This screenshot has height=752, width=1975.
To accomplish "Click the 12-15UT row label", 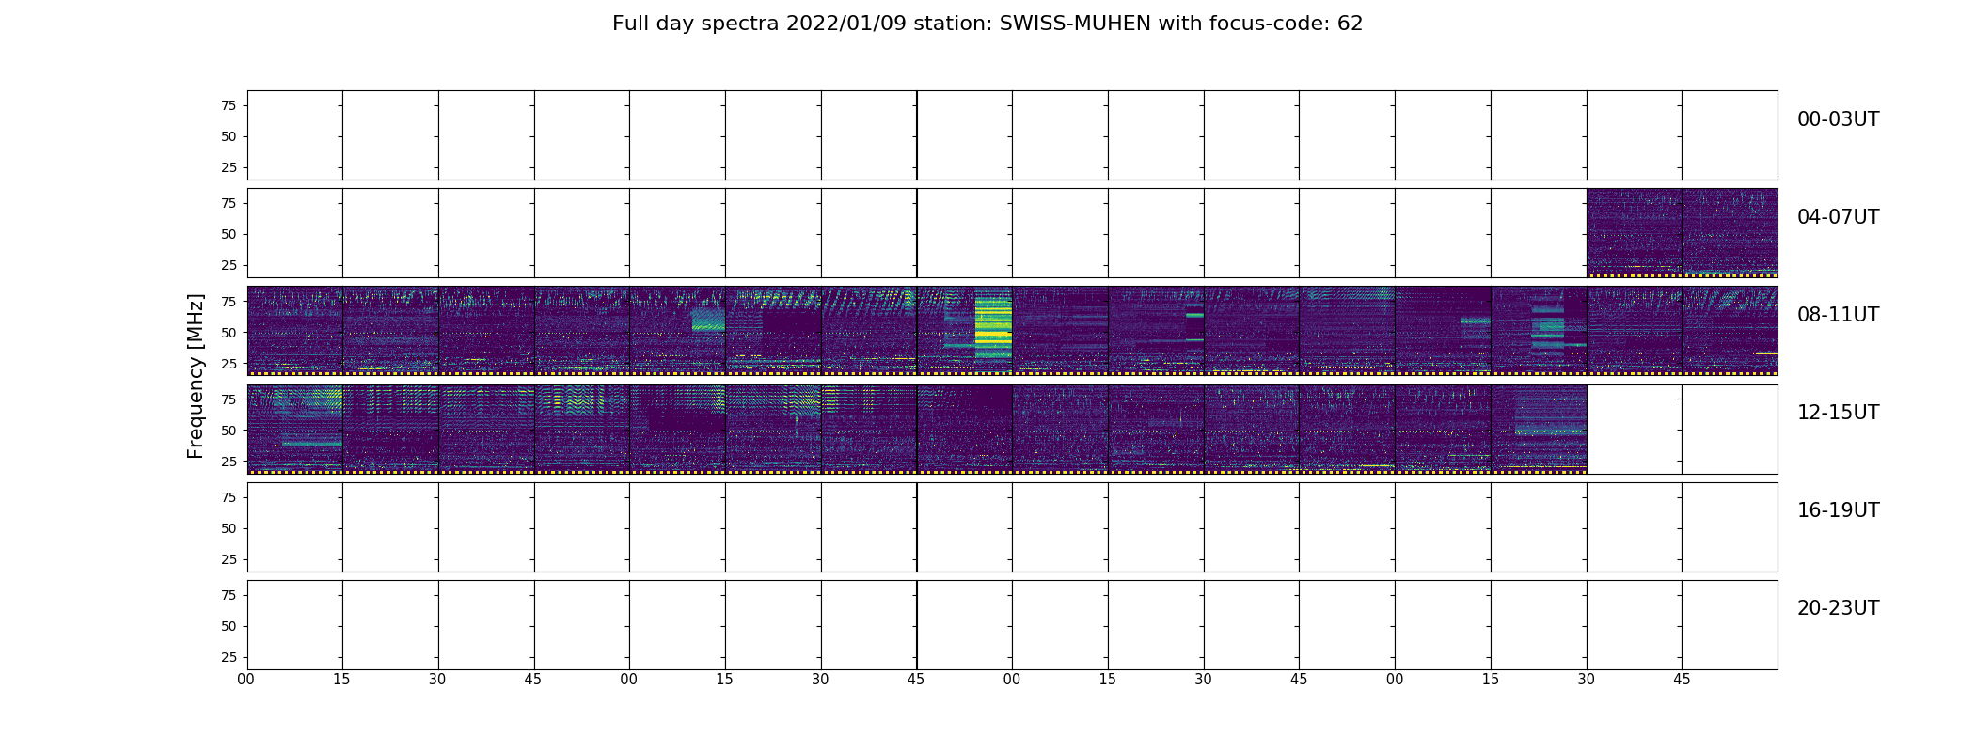I will (x=1838, y=413).
